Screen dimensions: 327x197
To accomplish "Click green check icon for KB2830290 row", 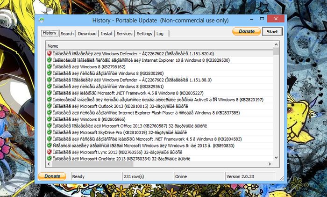I will (49, 73).
